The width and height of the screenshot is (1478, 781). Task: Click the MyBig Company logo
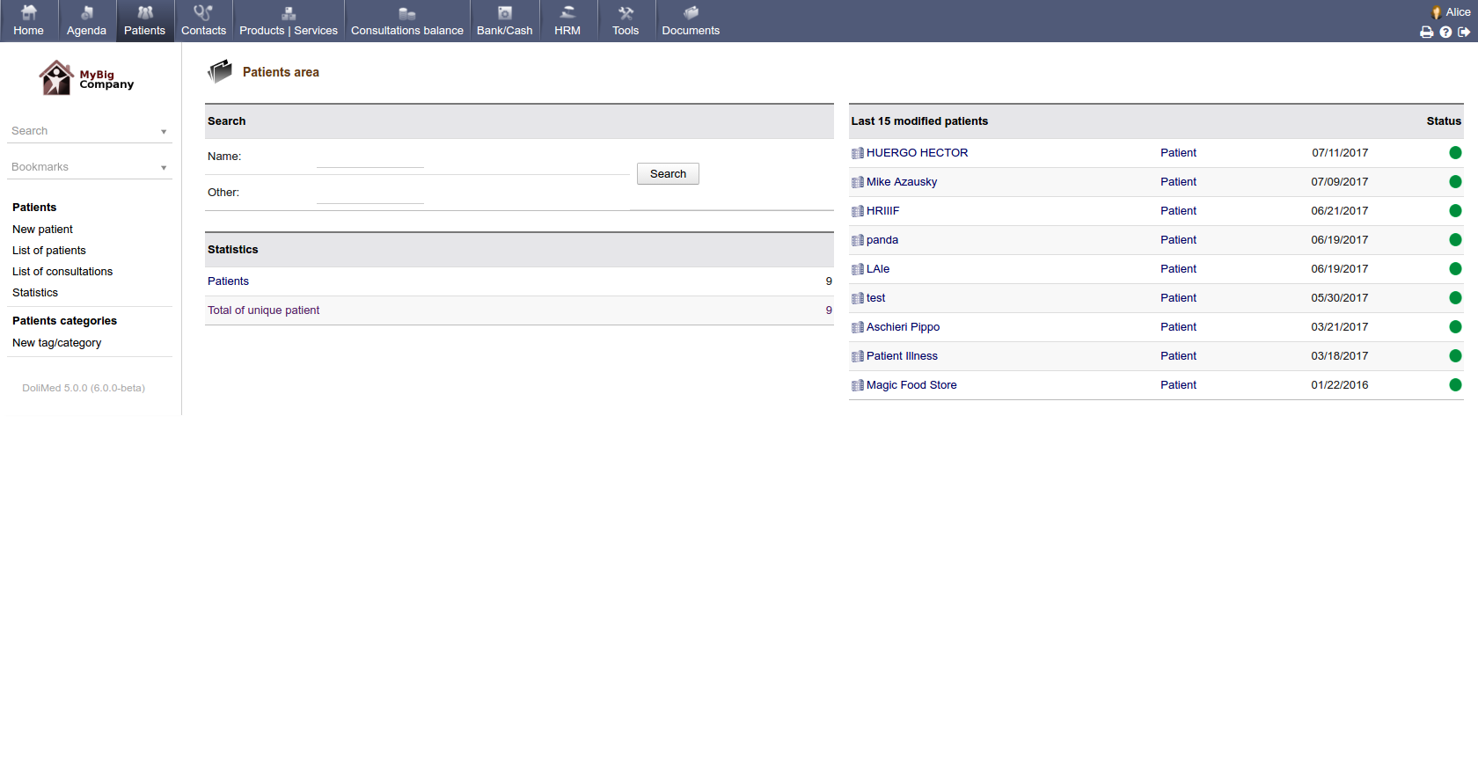(86, 78)
